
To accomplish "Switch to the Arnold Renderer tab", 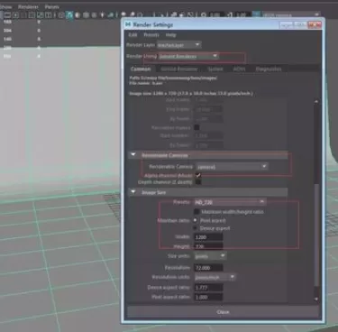I will tap(179, 69).
